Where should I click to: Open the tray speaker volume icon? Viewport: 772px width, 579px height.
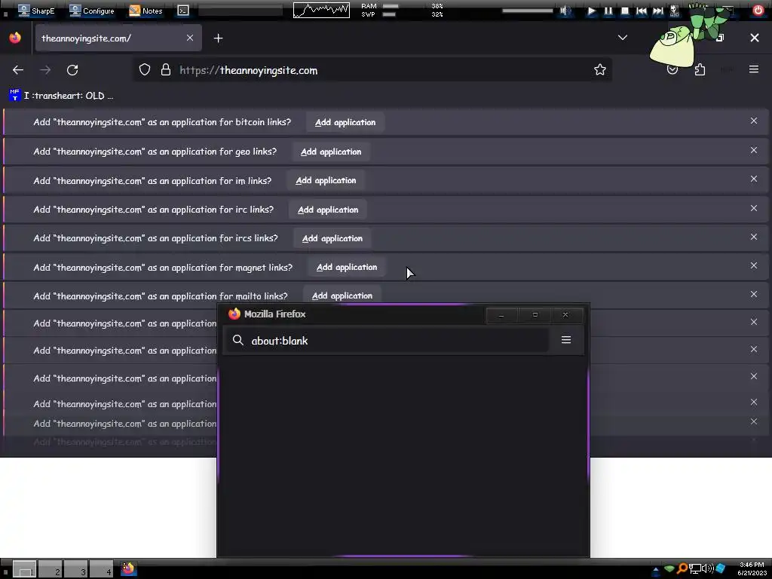(707, 568)
